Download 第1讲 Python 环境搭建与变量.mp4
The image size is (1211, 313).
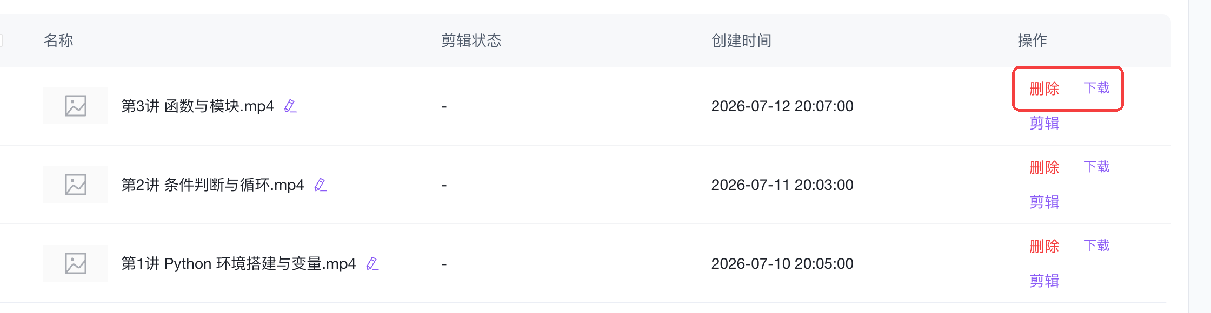1096,246
